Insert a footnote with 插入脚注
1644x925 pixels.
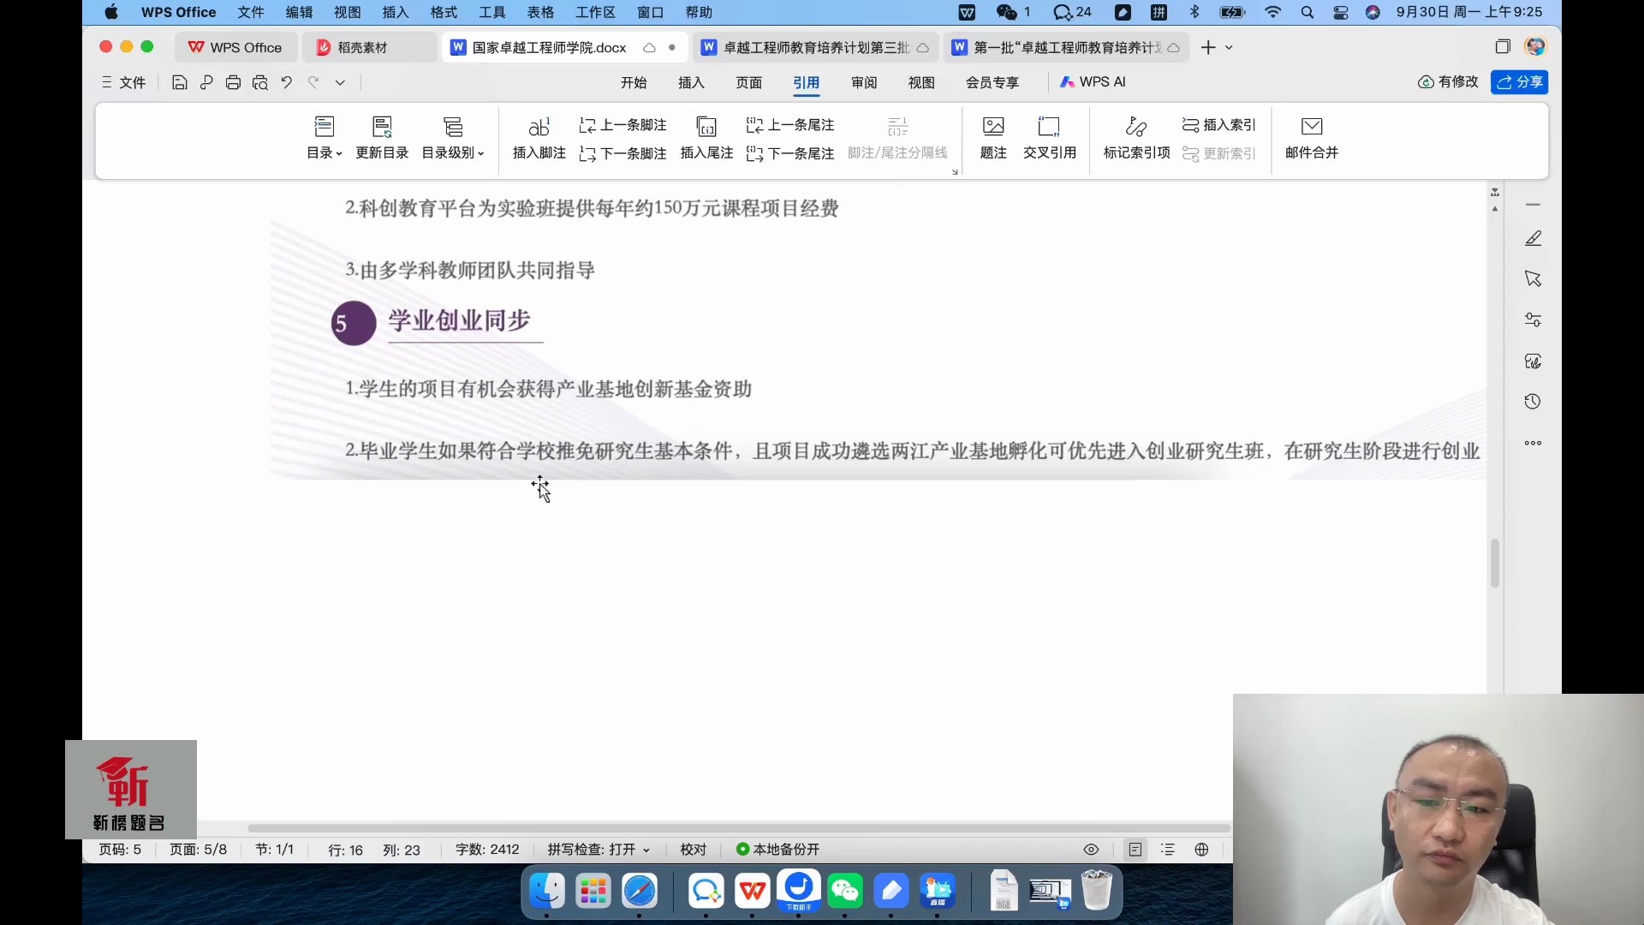(539, 138)
